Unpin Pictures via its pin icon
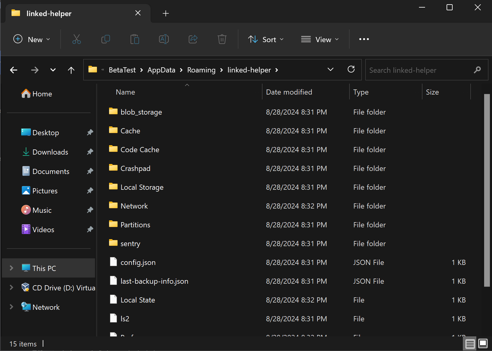492x351 pixels. pos(90,191)
